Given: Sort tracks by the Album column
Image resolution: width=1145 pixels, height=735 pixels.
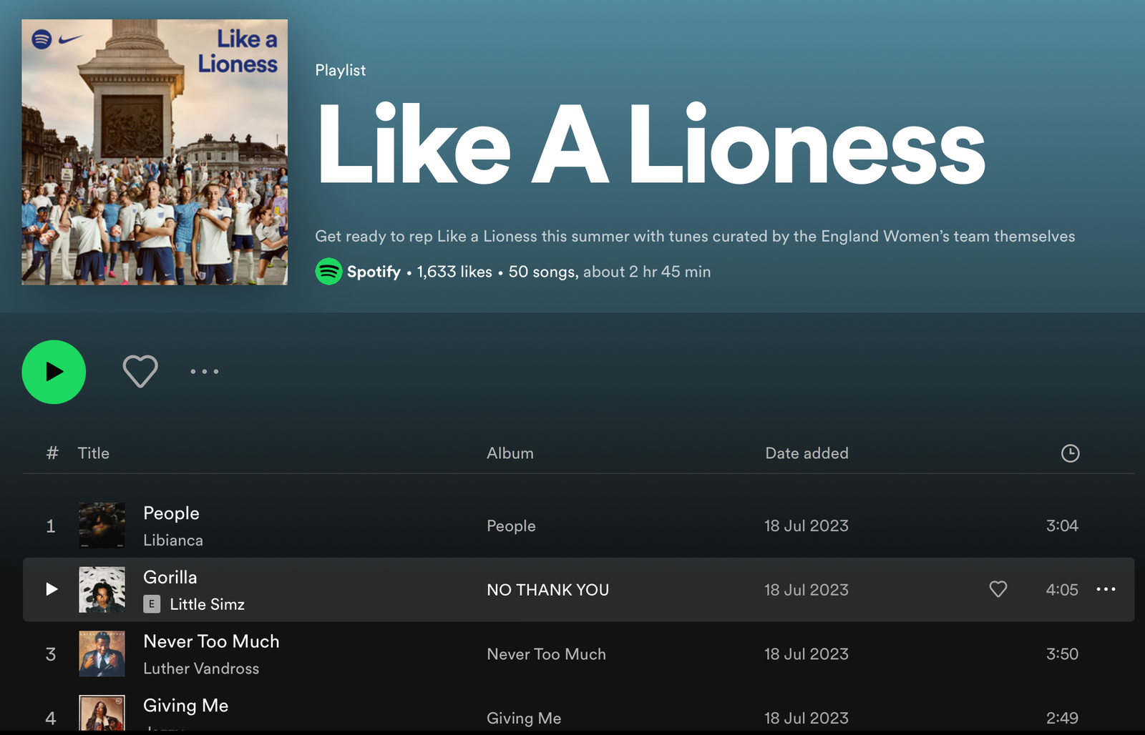Looking at the screenshot, I should (510, 453).
